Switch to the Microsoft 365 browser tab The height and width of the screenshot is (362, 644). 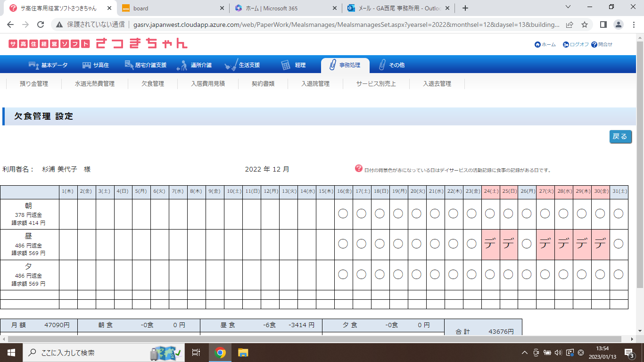286,8
